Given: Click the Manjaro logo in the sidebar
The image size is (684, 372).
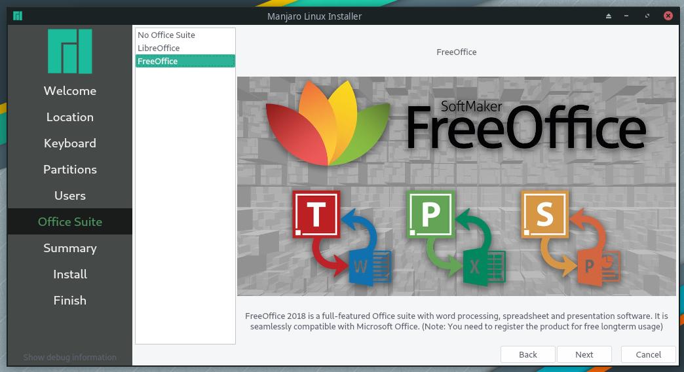Looking at the screenshot, I should pyautogui.click(x=70, y=51).
